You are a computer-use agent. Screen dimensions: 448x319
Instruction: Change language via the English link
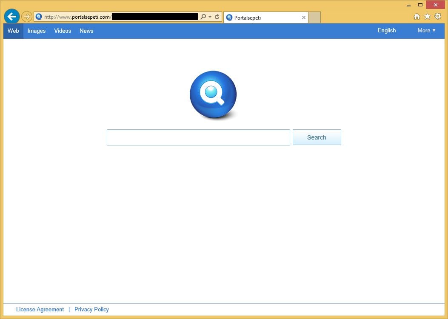[387, 31]
